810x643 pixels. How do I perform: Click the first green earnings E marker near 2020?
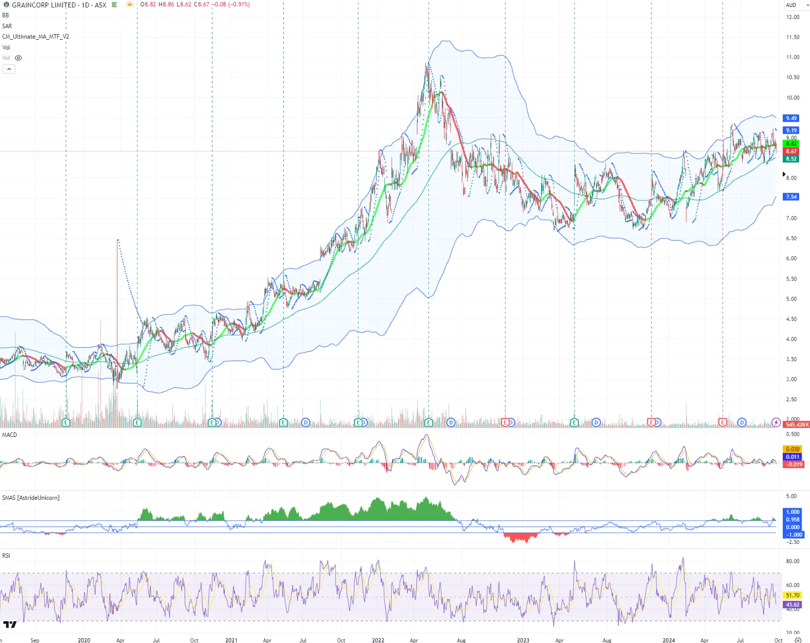tap(66, 423)
